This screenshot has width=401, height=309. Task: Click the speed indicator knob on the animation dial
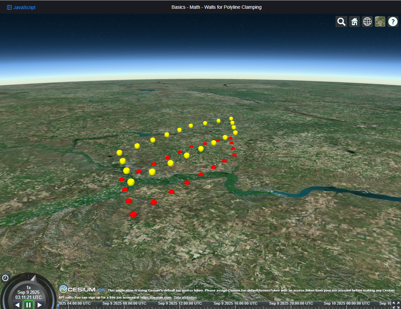tap(34, 279)
